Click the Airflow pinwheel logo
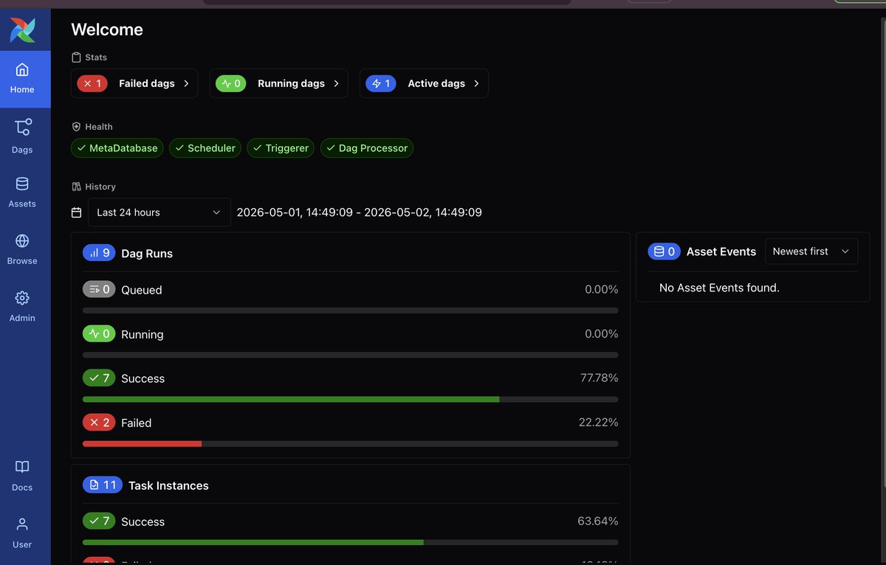 click(x=22, y=30)
